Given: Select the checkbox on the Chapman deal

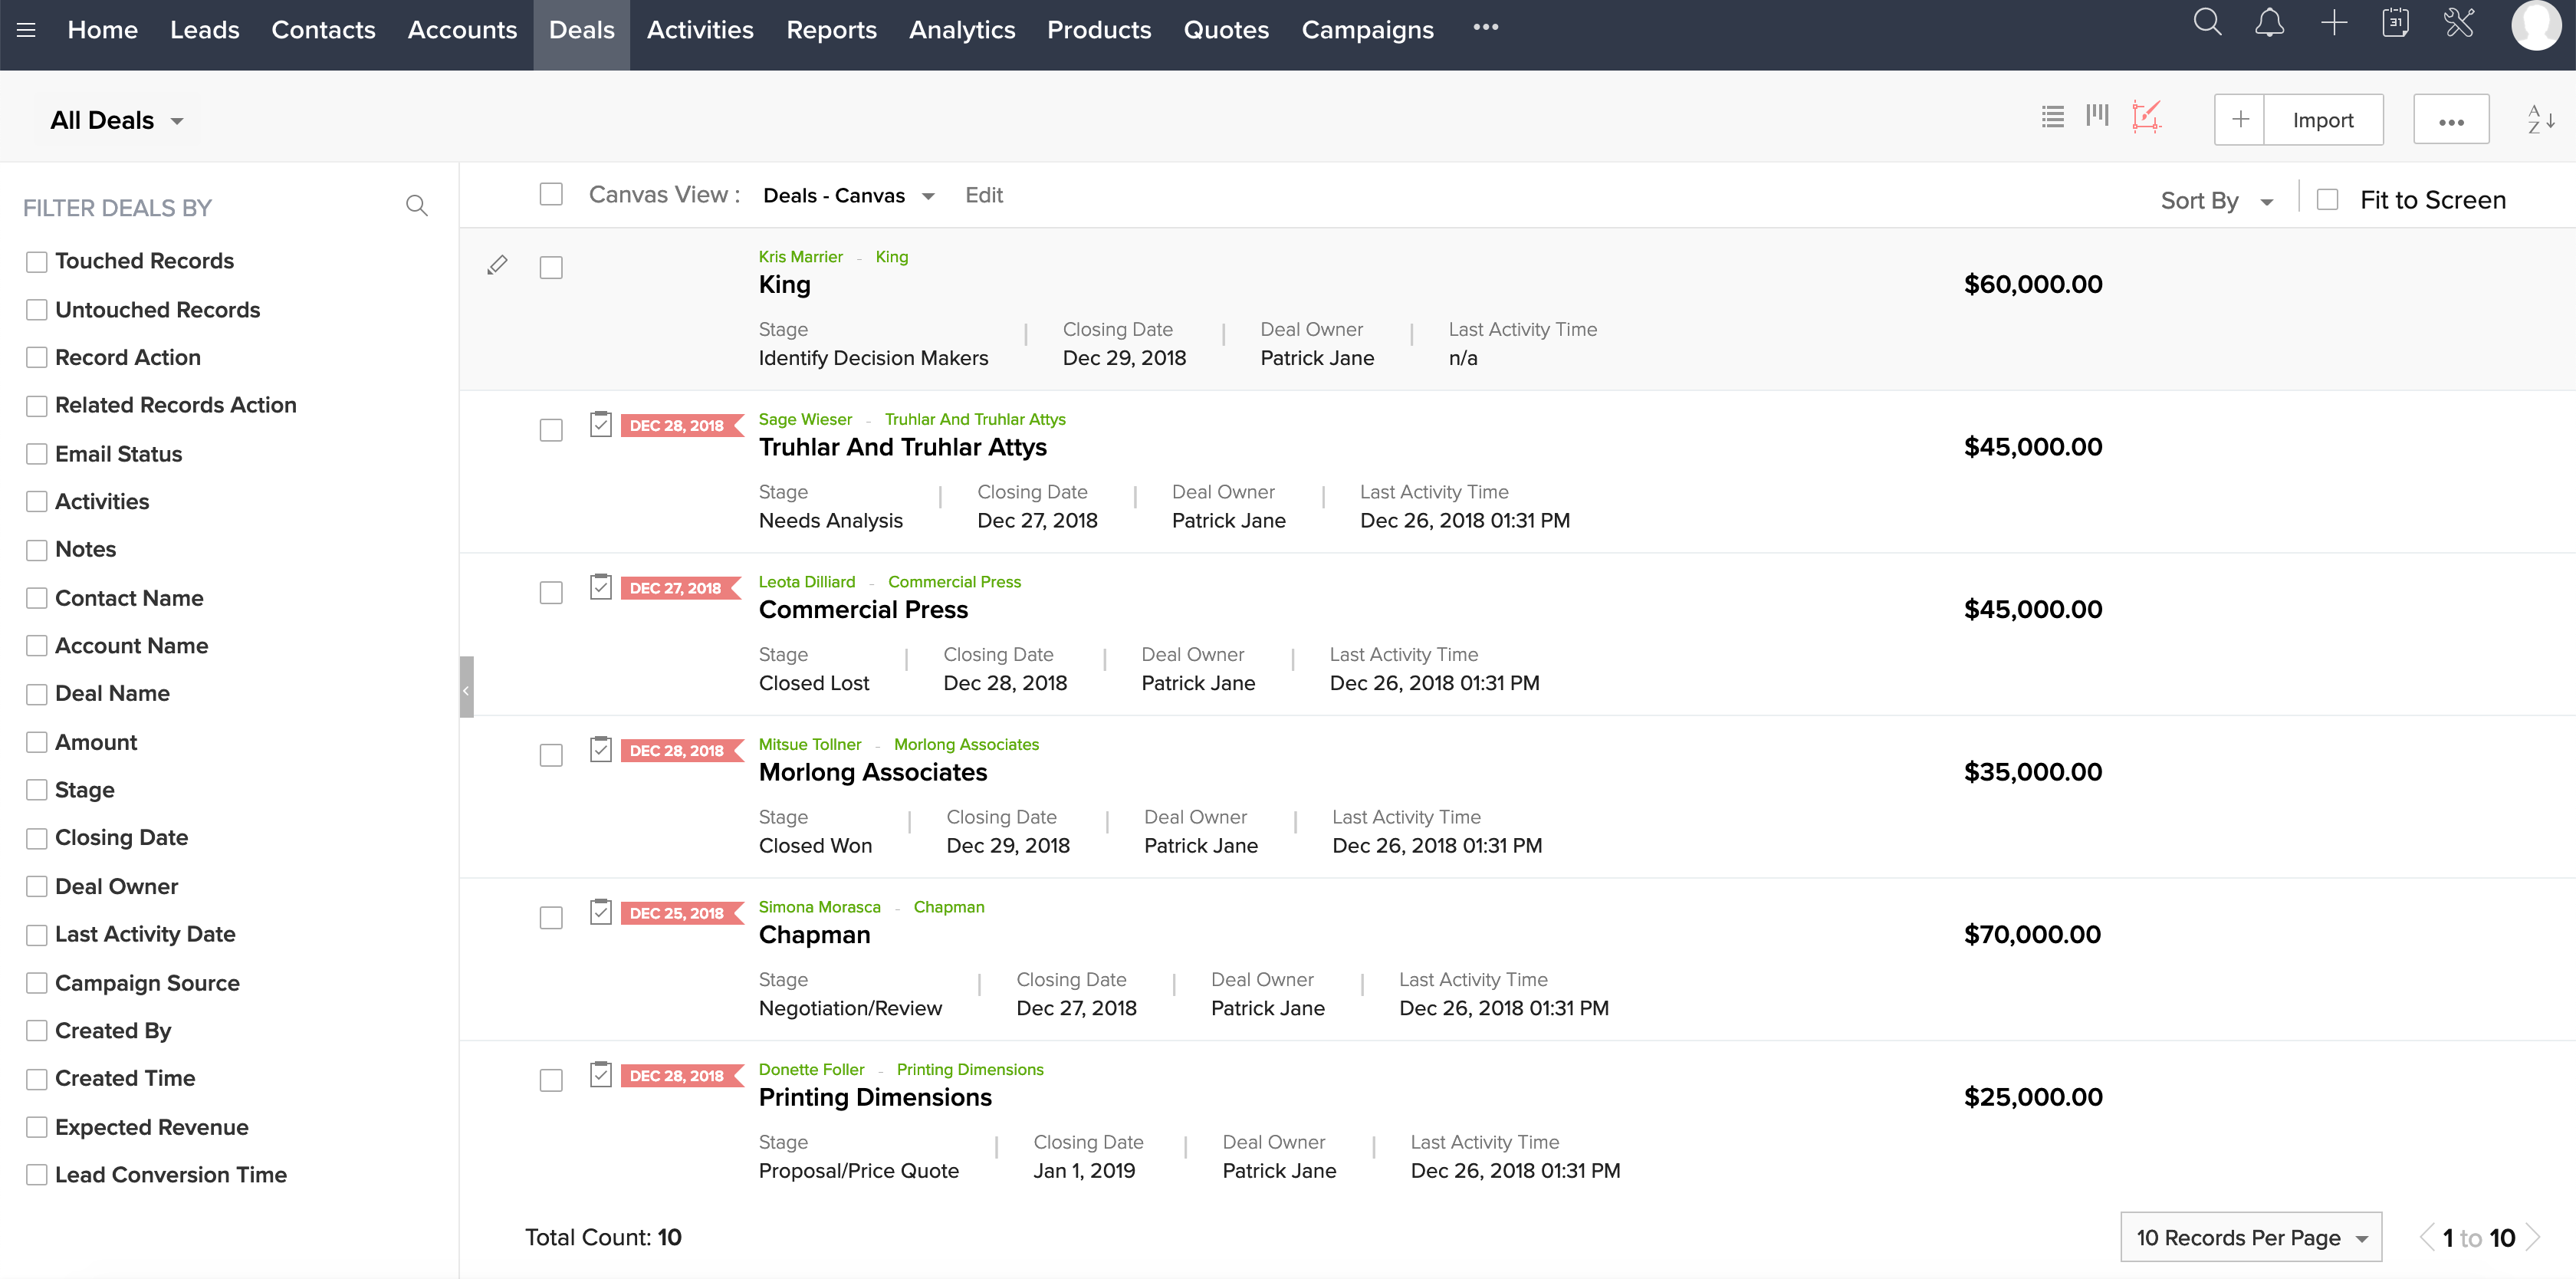Looking at the screenshot, I should (x=551, y=917).
